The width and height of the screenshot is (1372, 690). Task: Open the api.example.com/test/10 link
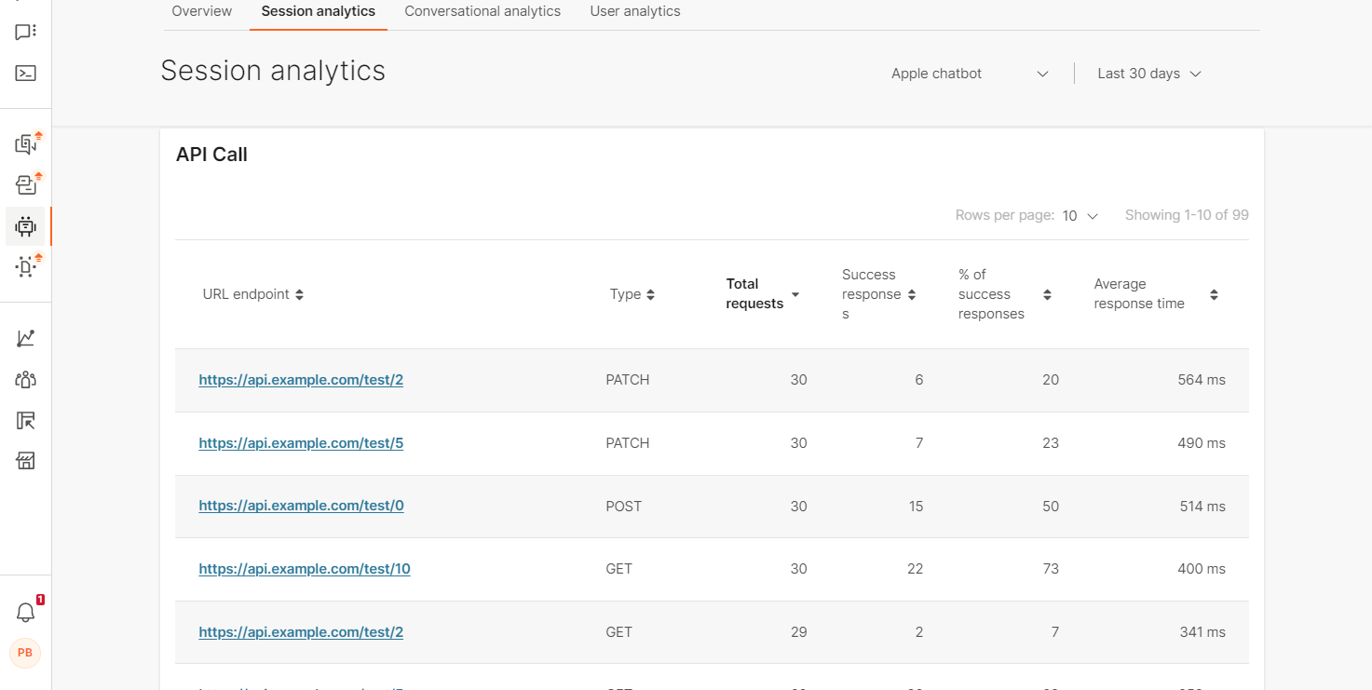tap(305, 569)
